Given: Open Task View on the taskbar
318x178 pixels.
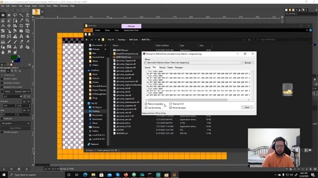Looking at the screenshot, I should [77, 175].
